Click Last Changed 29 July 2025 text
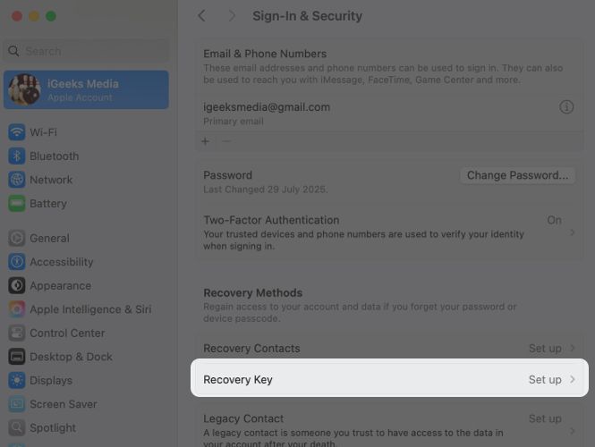 [x=265, y=190]
